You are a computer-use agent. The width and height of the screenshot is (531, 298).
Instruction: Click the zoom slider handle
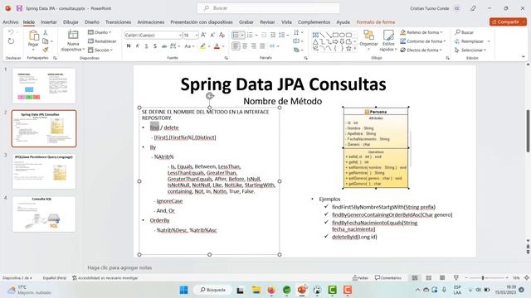tap(483, 278)
